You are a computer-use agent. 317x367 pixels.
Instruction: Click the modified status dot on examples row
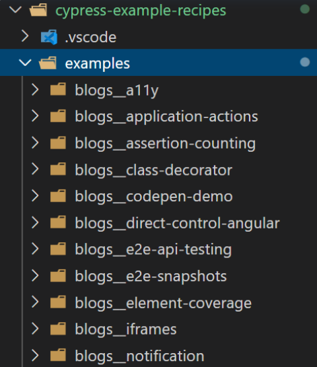pos(305,62)
